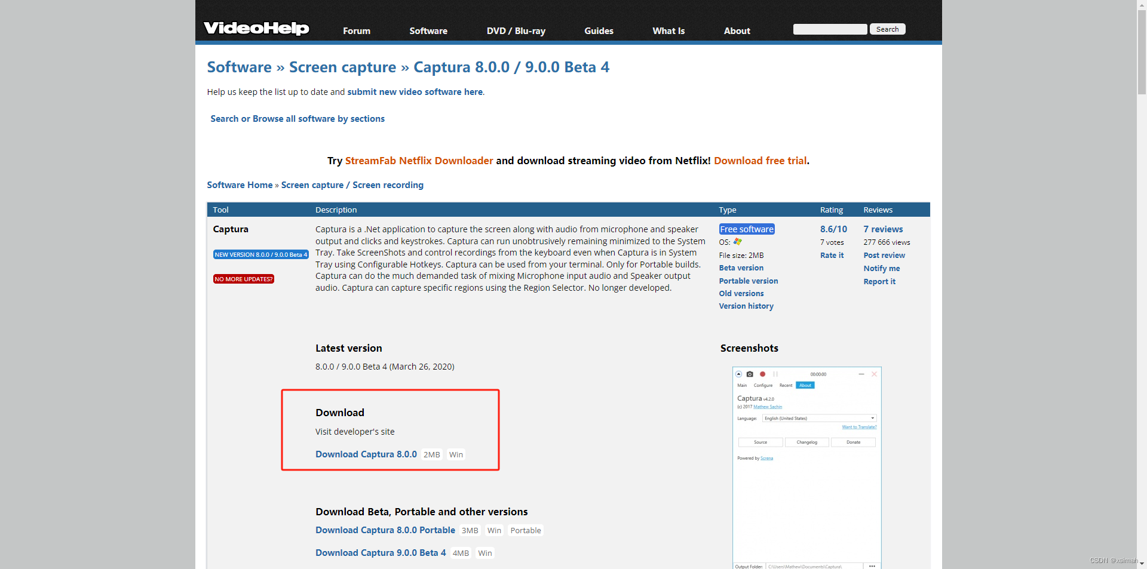The height and width of the screenshot is (569, 1147).
Task: Open StreamFab Netflix Downloader link
Action: pyautogui.click(x=419, y=161)
